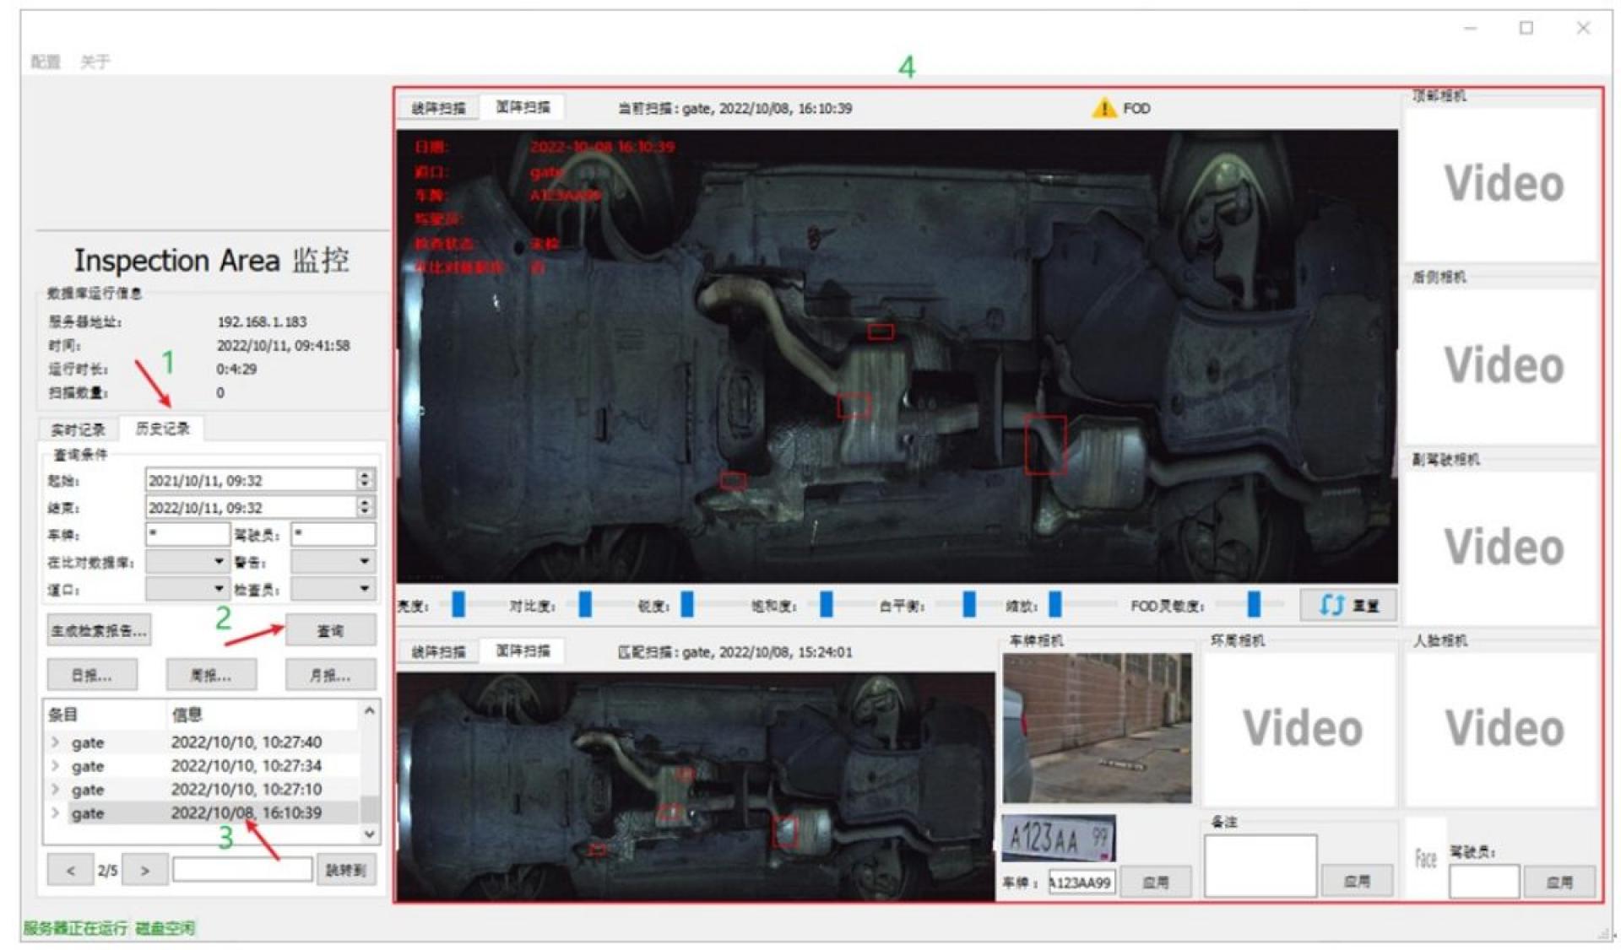Click the Face icon near 驾驶员
The height and width of the screenshot is (950, 1621).
click(1425, 859)
